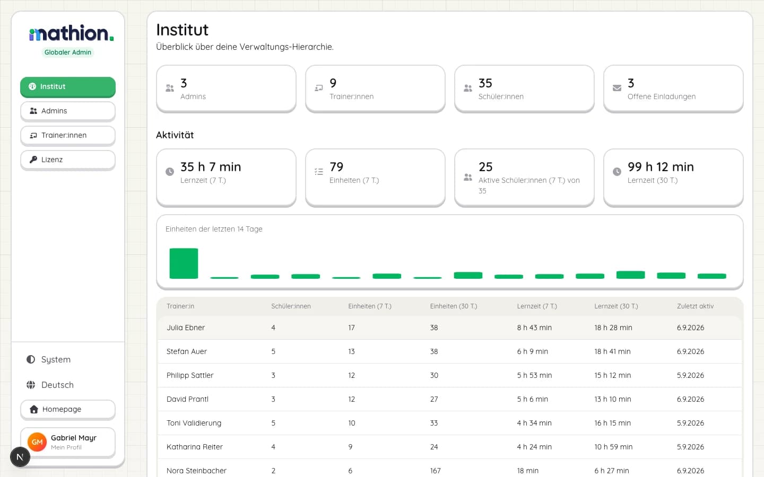The image size is (764, 477).
Task: Open the 9 Trainer:innen stat card
Action: (x=375, y=89)
